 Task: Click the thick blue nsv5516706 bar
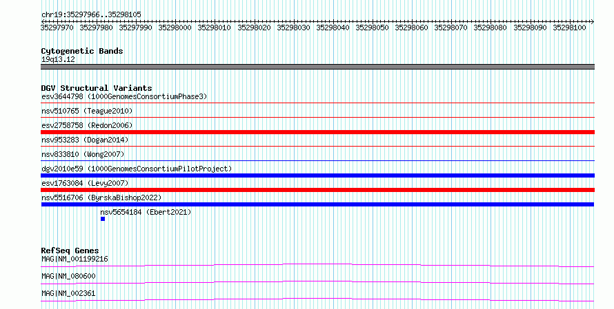pyautogui.click(x=317, y=204)
